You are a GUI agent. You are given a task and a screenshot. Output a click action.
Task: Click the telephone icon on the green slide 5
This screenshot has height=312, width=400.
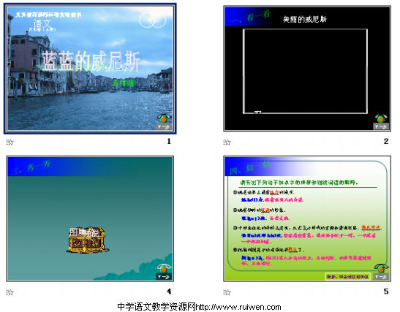381,268
